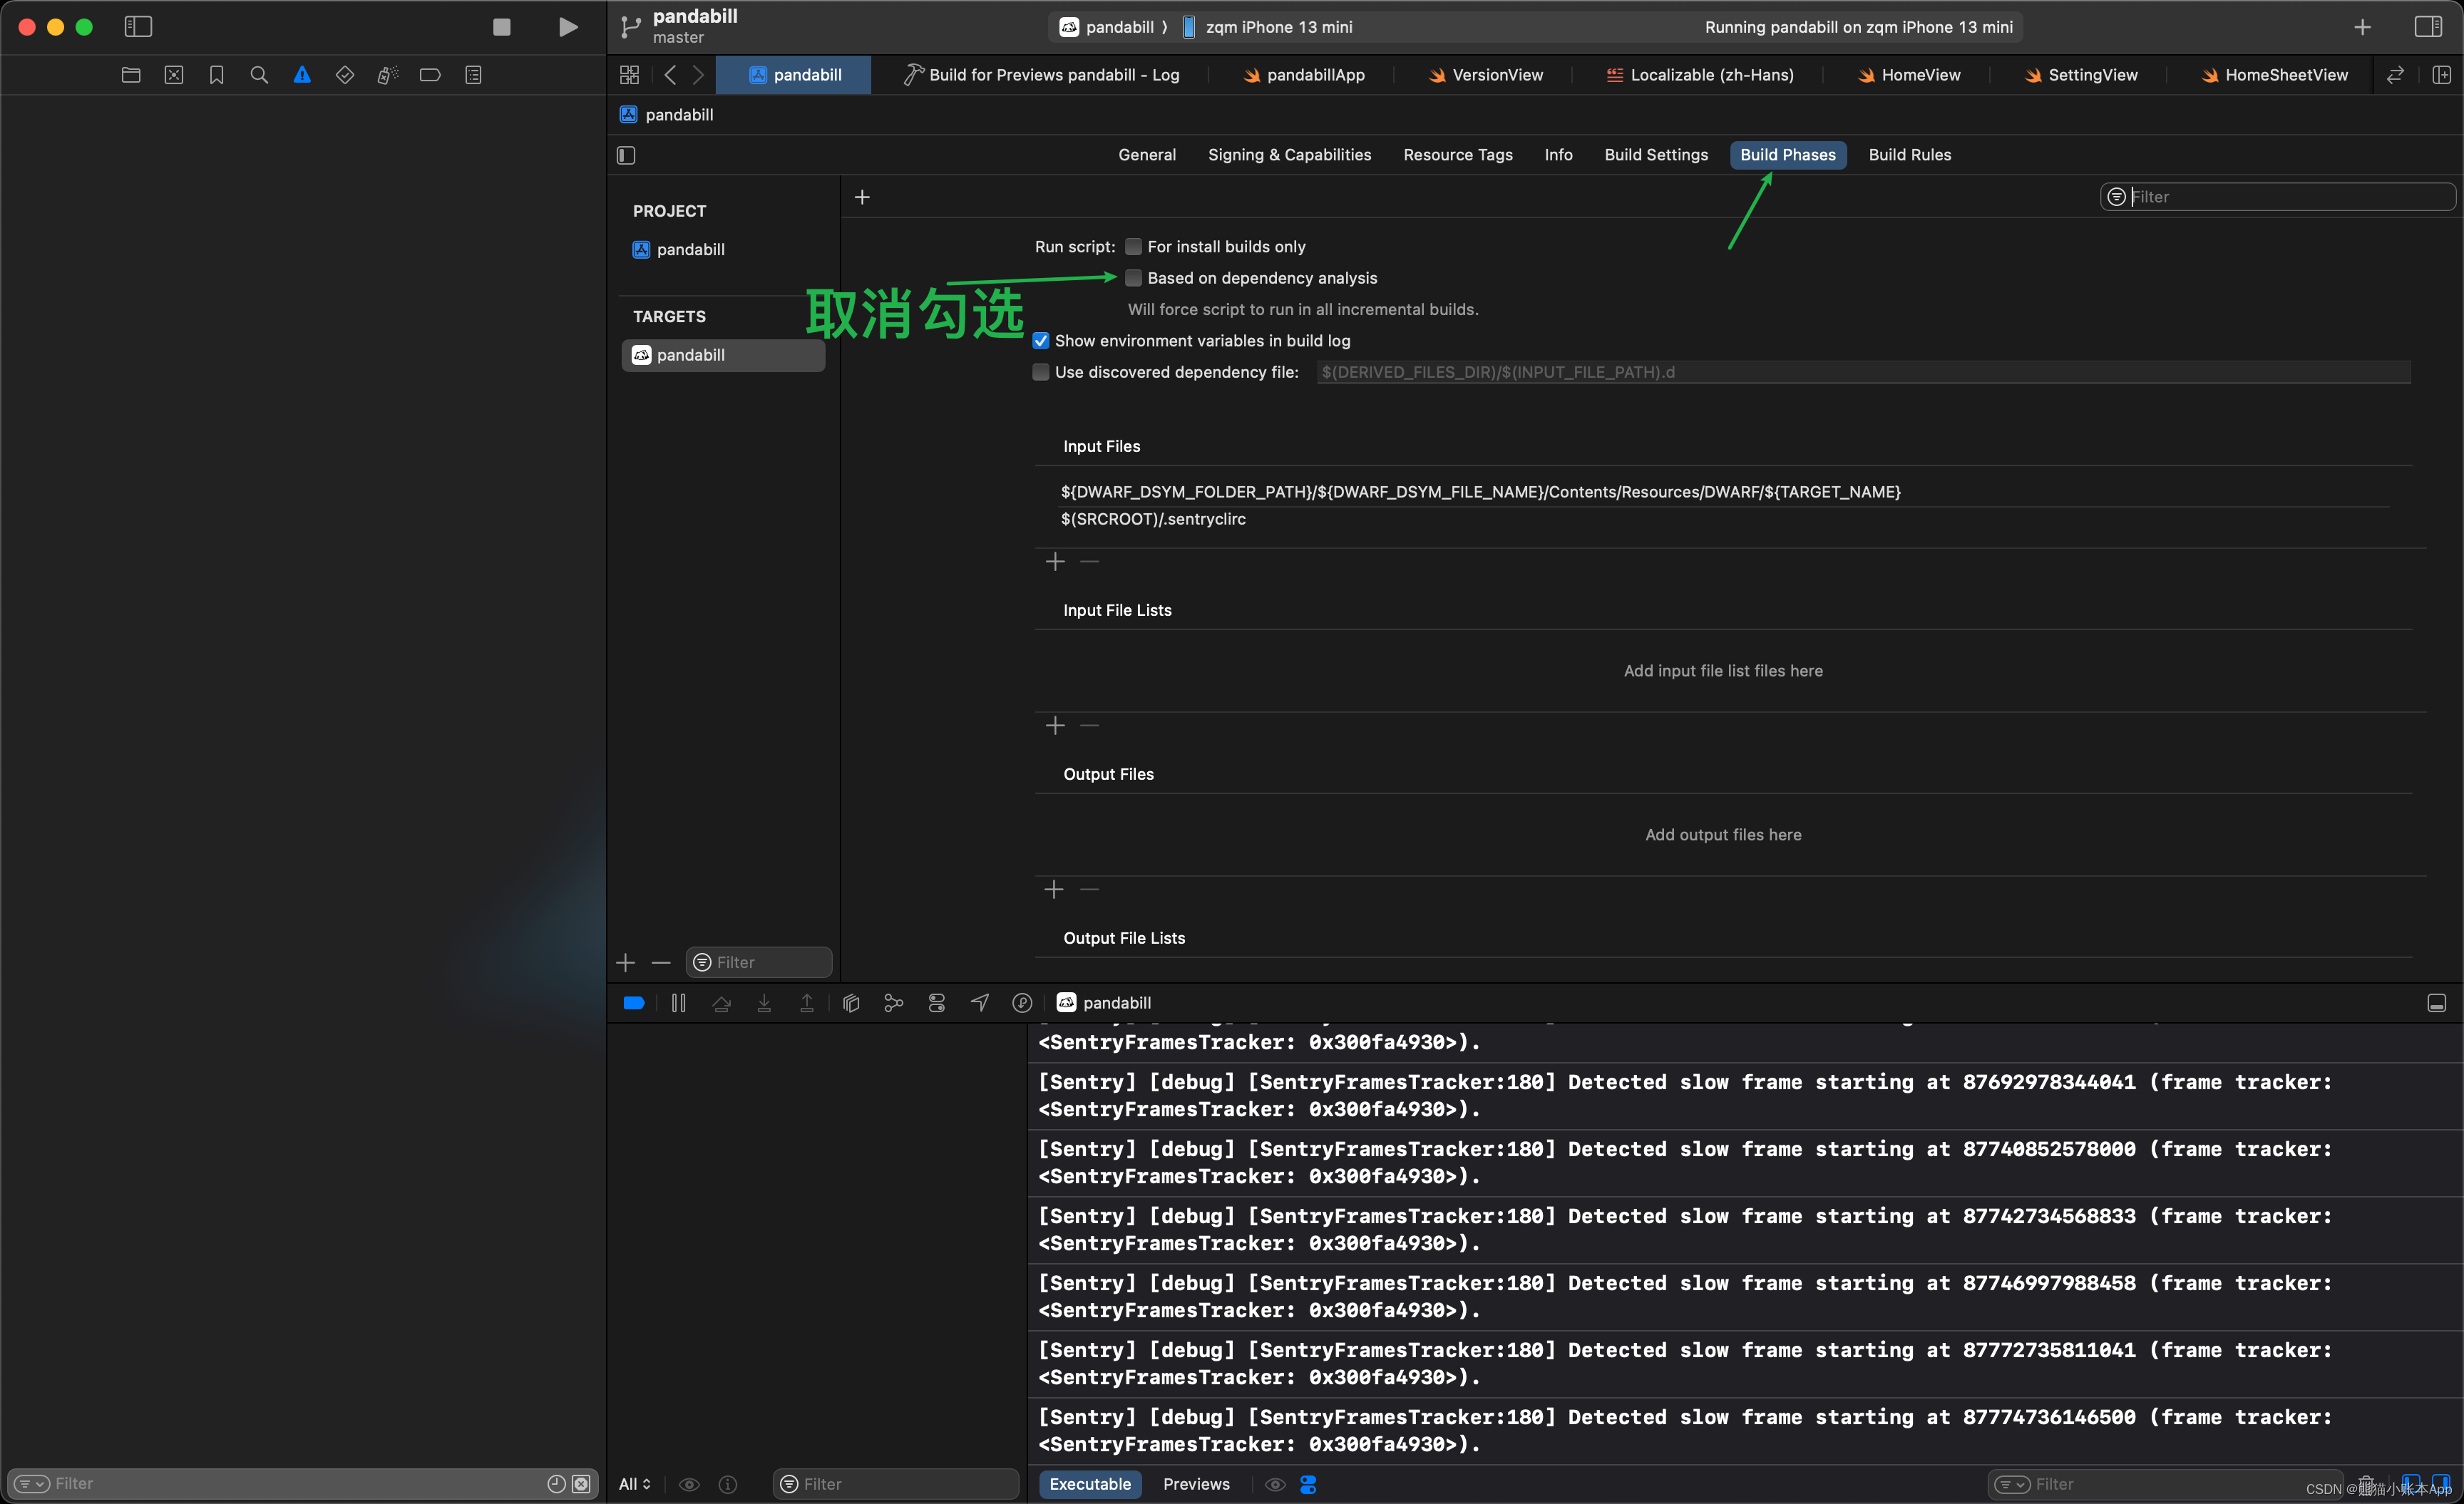The width and height of the screenshot is (2464, 1504).
Task: Open the project navigator folder icon
Action: click(x=131, y=75)
